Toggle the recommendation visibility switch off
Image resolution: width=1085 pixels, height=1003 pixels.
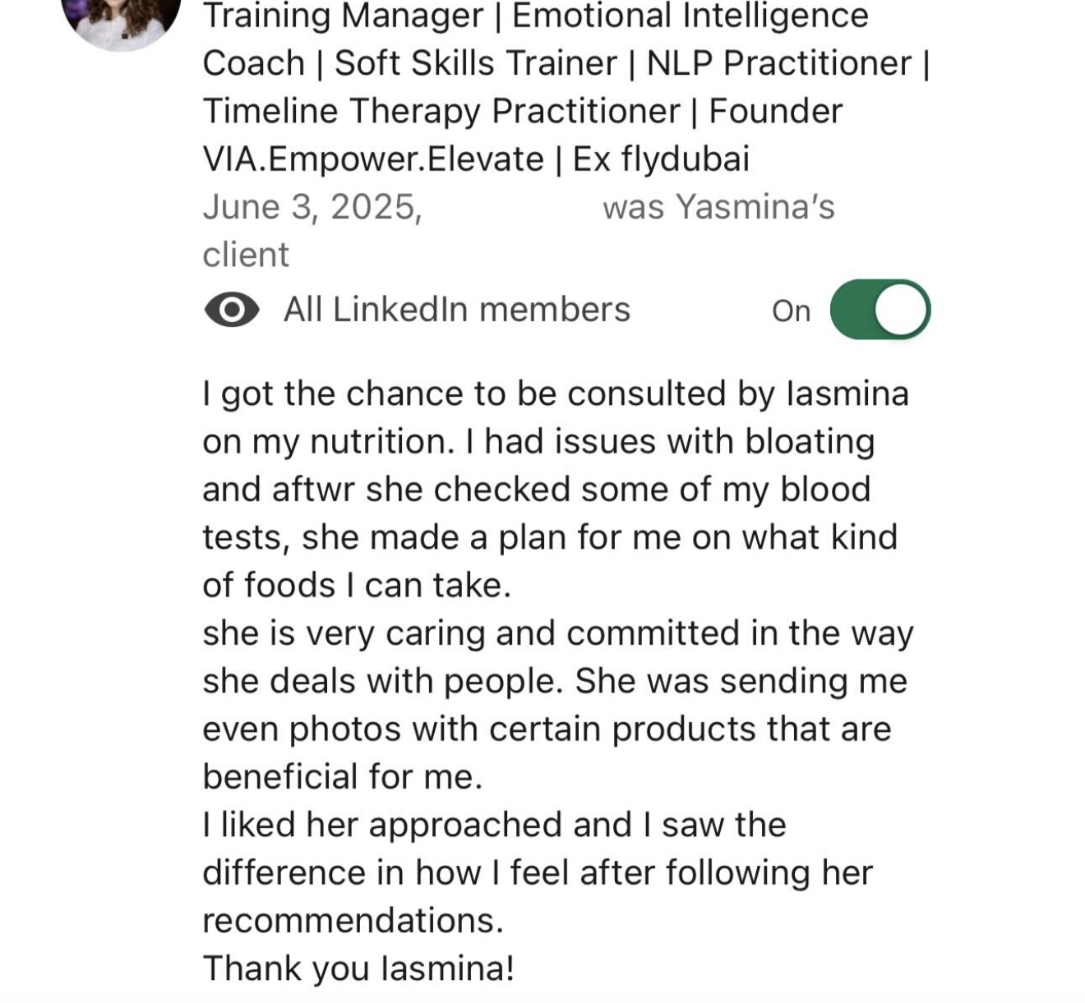point(880,310)
